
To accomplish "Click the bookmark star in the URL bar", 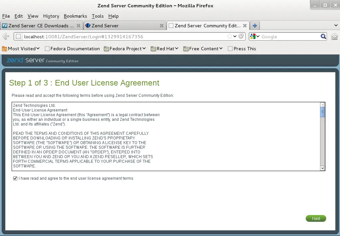I will pos(229,36).
